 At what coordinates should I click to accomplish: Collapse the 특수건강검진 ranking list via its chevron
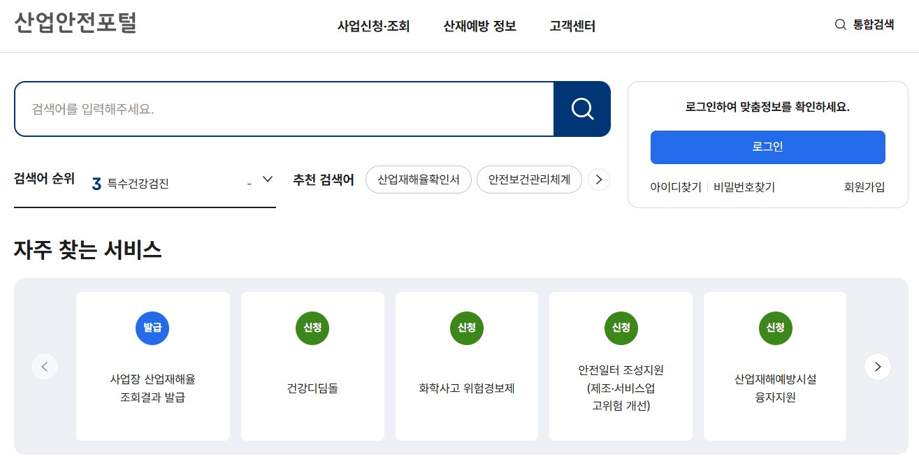[x=266, y=179]
